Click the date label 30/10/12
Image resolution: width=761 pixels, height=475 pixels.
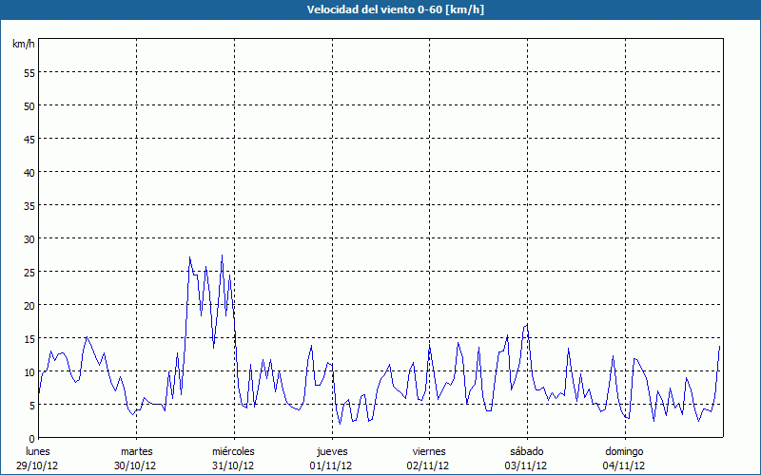tap(136, 465)
